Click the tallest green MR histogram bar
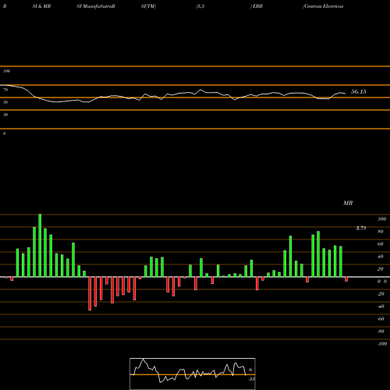The image size is (390, 390). click(40, 246)
